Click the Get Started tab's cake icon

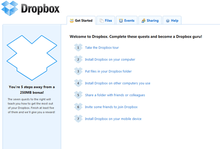72,21
